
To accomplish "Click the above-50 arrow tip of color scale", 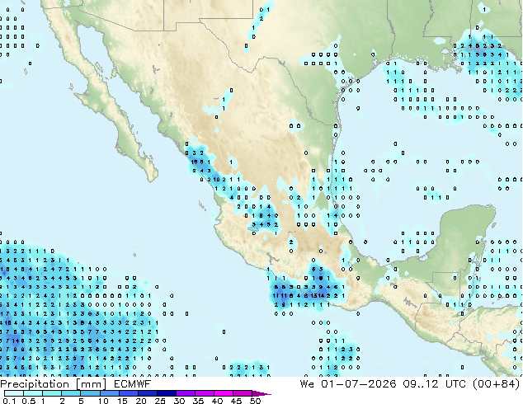I will coord(261,394).
